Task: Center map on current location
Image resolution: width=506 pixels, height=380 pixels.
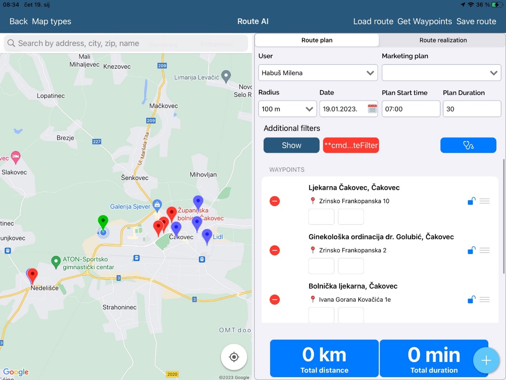Action: coord(234,357)
